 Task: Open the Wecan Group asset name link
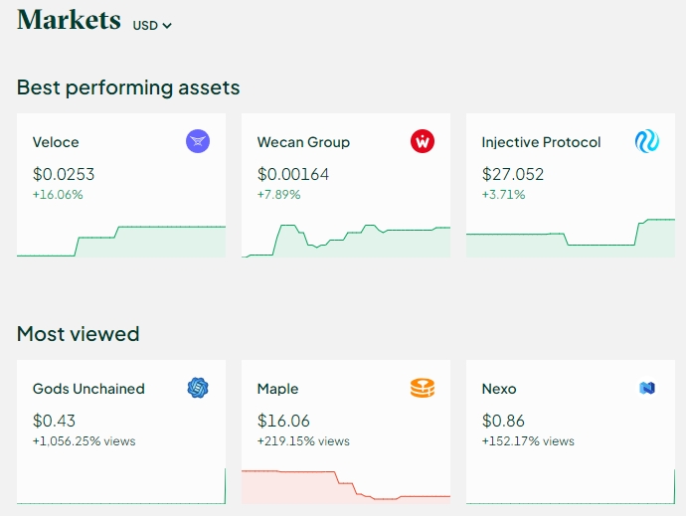pyautogui.click(x=303, y=142)
